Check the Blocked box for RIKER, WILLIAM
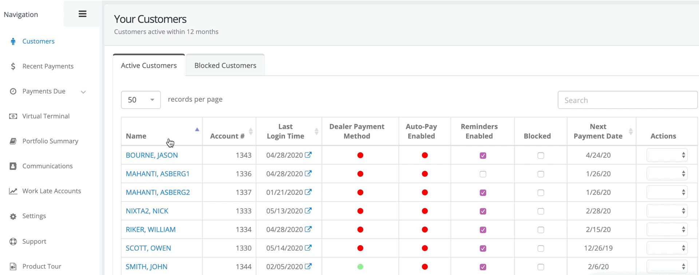This screenshot has height=275, width=699. click(x=541, y=230)
